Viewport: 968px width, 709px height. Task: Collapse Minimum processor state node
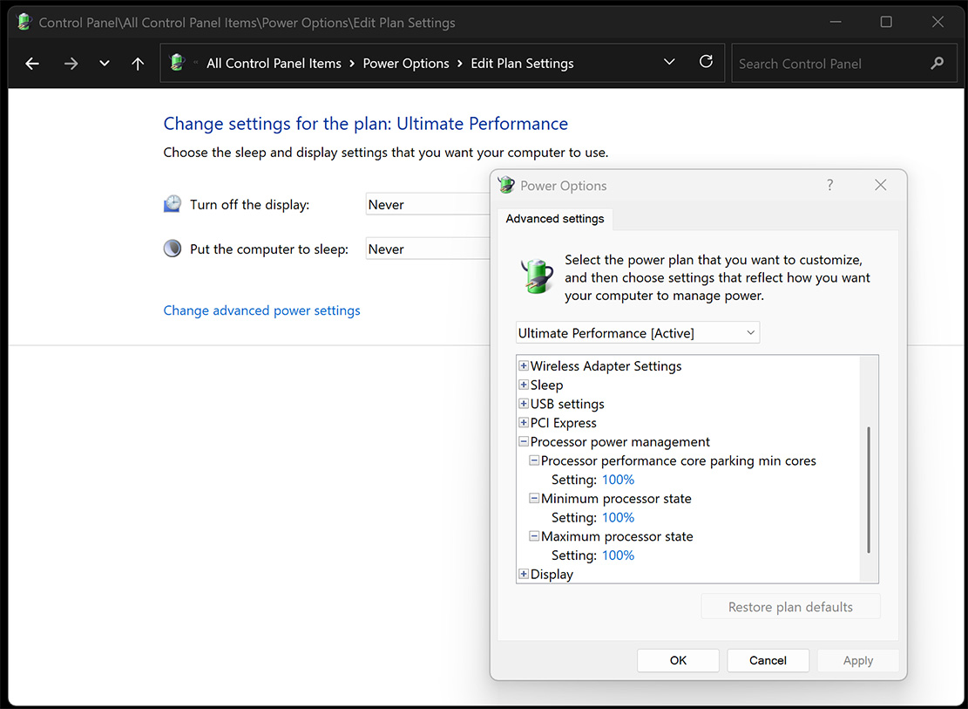534,499
